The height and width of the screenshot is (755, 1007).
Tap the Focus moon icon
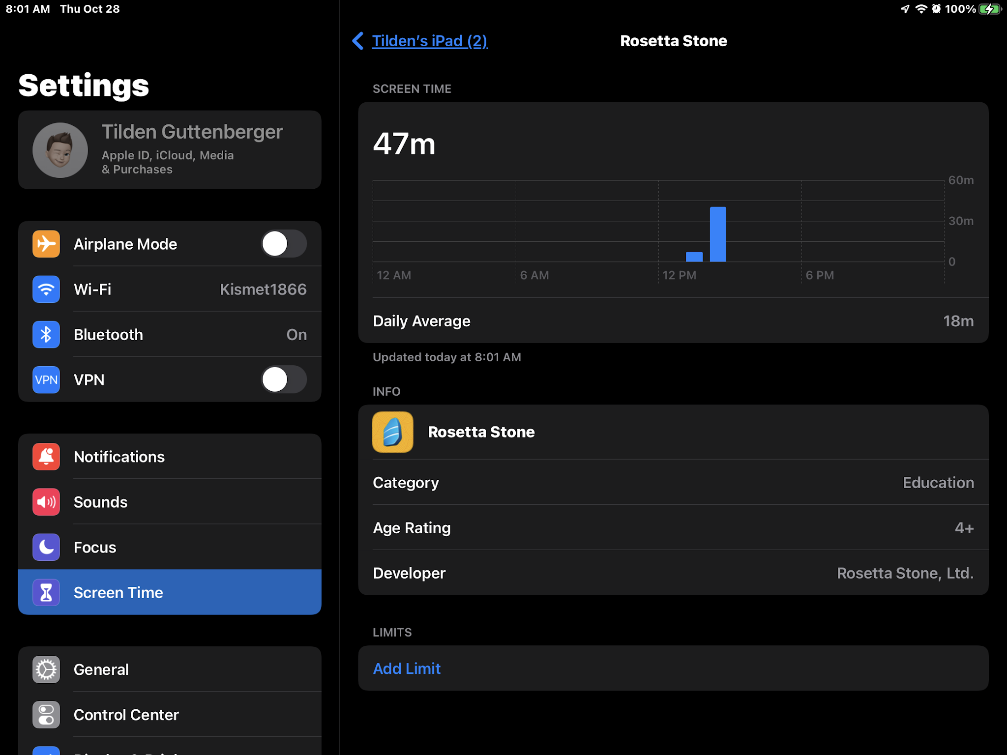(46, 547)
